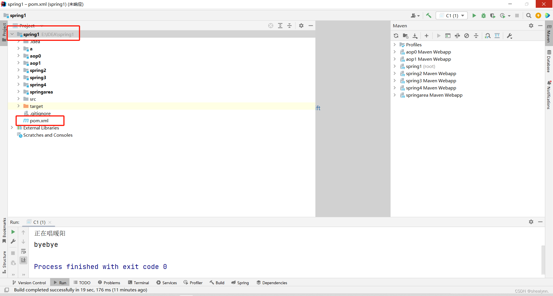
Task: Execute a Maven goal from the Maven toolbar
Action: coord(448,36)
